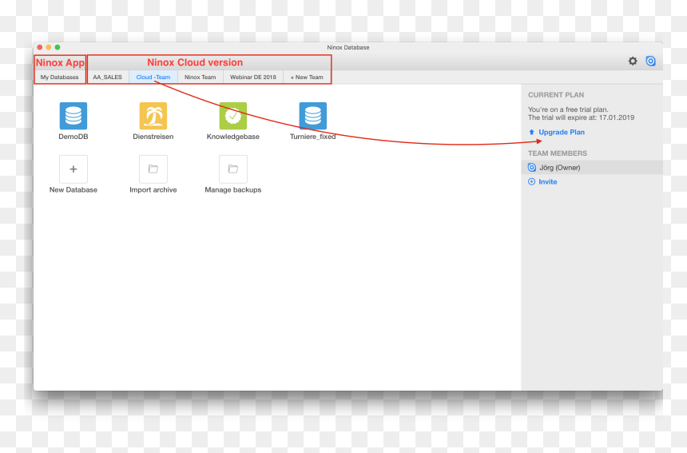
Task: Click the blue Ninox account icon in toolbar
Action: pyautogui.click(x=650, y=62)
